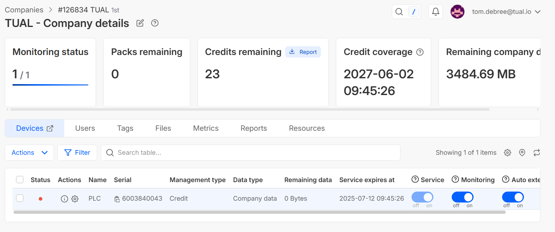Toggle the Service switch for PLC
Image resolution: width=555 pixels, height=232 pixels.
pyautogui.click(x=422, y=197)
